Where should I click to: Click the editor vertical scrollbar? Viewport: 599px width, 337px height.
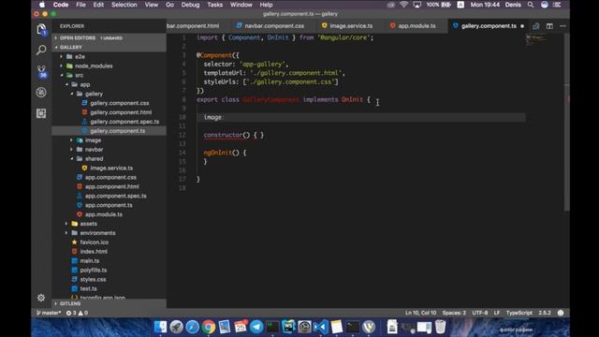[x=567, y=123]
